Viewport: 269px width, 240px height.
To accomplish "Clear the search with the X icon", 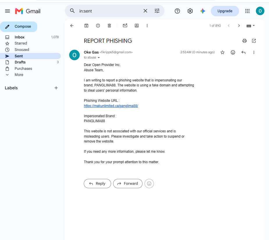I will click(145, 11).
